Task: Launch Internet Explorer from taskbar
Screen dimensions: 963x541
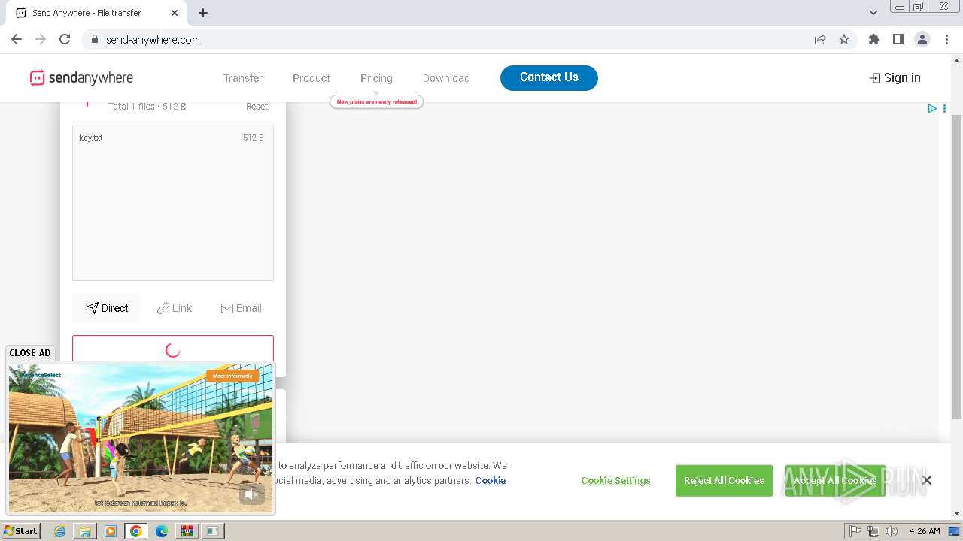Action: [59, 531]
